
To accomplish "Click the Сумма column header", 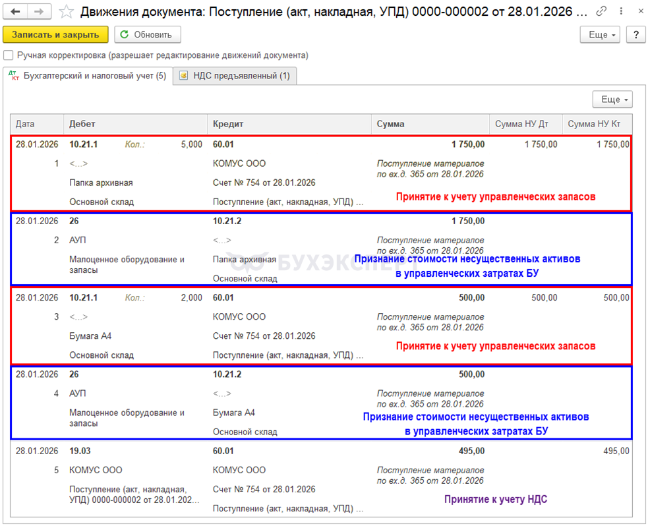I will (x=430, y=124).
